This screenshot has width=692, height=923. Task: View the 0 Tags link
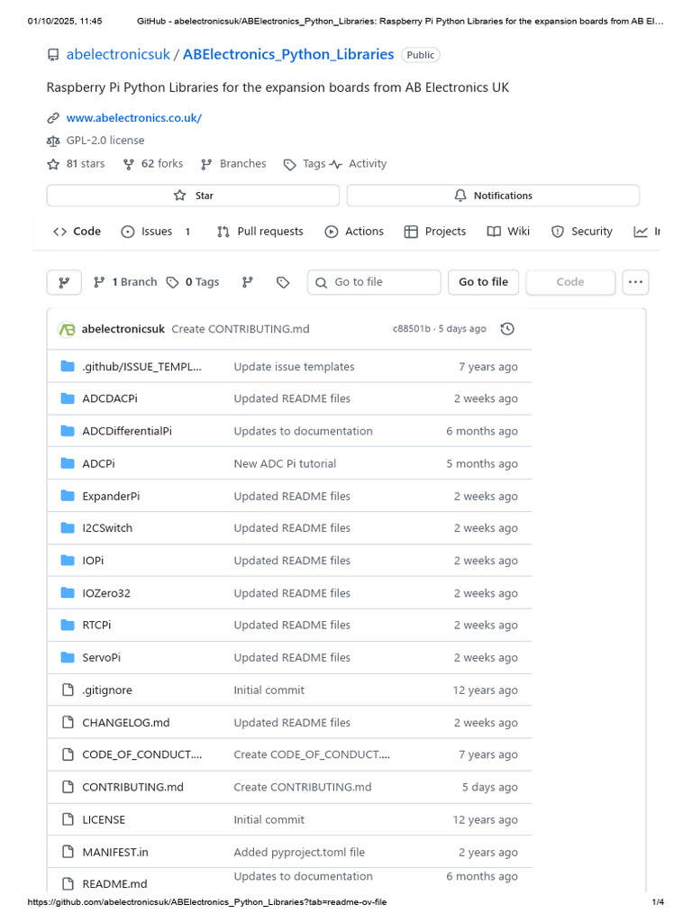(193, 282)
